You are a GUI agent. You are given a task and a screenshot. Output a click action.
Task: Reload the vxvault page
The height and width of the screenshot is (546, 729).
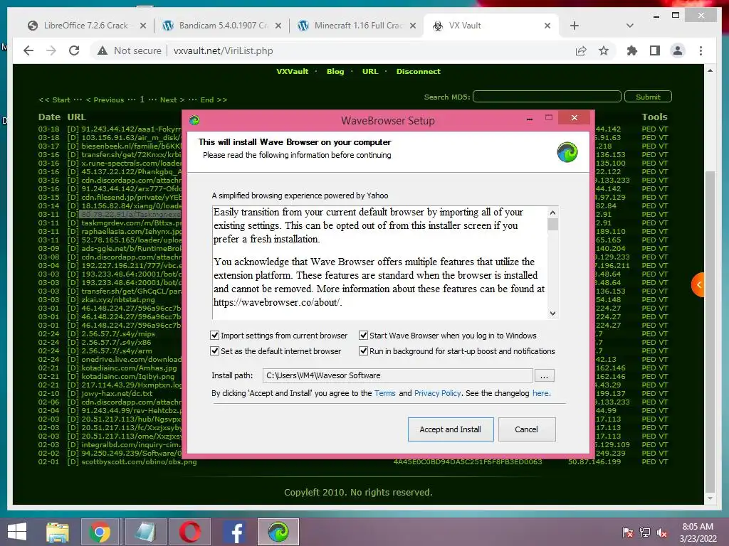pyautogui.click(x=74, y=50)
